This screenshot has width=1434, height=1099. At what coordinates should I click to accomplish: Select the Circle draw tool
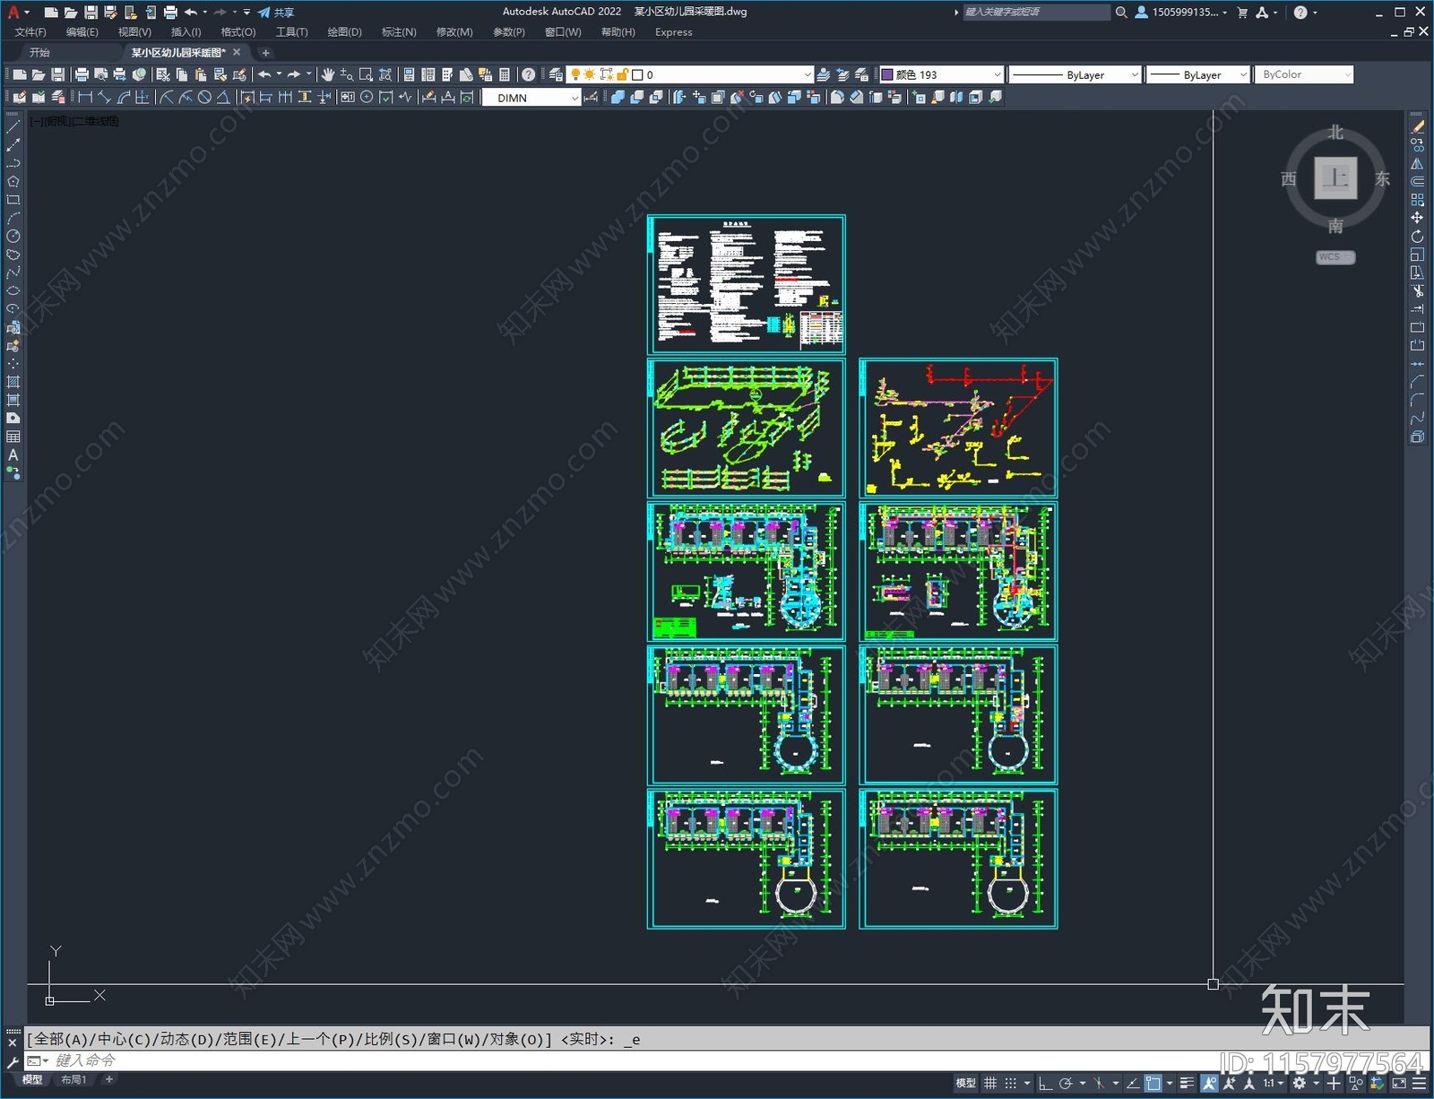[13, 237]
